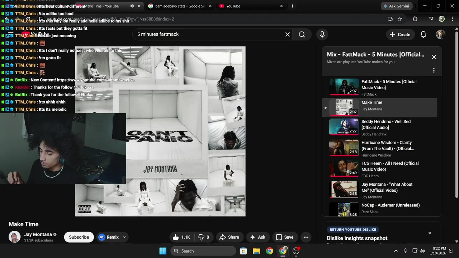This screenshot has height=258, width=459.
Task: Click the install app icon in address bar
Action: [x=390, y=19]
